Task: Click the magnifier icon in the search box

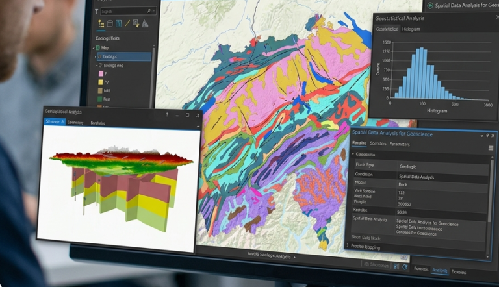Action: 149,11
